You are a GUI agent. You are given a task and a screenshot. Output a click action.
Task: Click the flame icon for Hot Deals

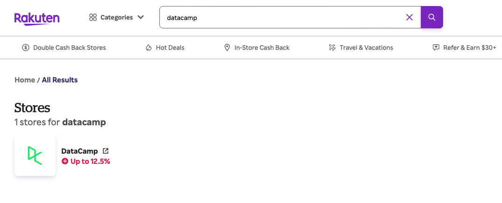(x=149, y=48)
